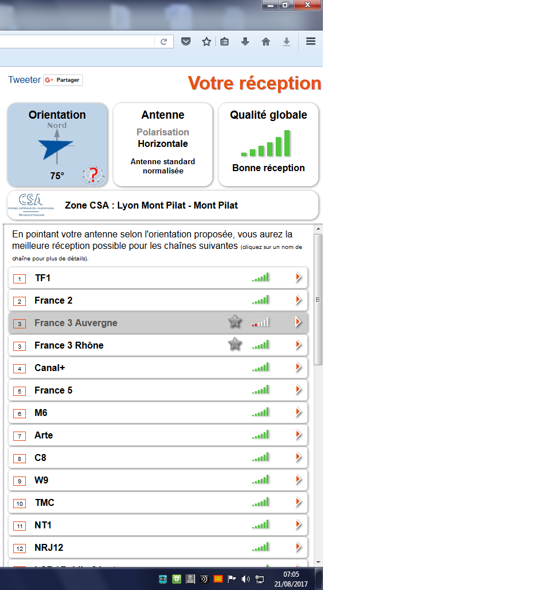The width and height of the screenshot is (533, 590).
Task: Open the network connection tray icon
Action: pyautogui.click(x=260, y=578)
